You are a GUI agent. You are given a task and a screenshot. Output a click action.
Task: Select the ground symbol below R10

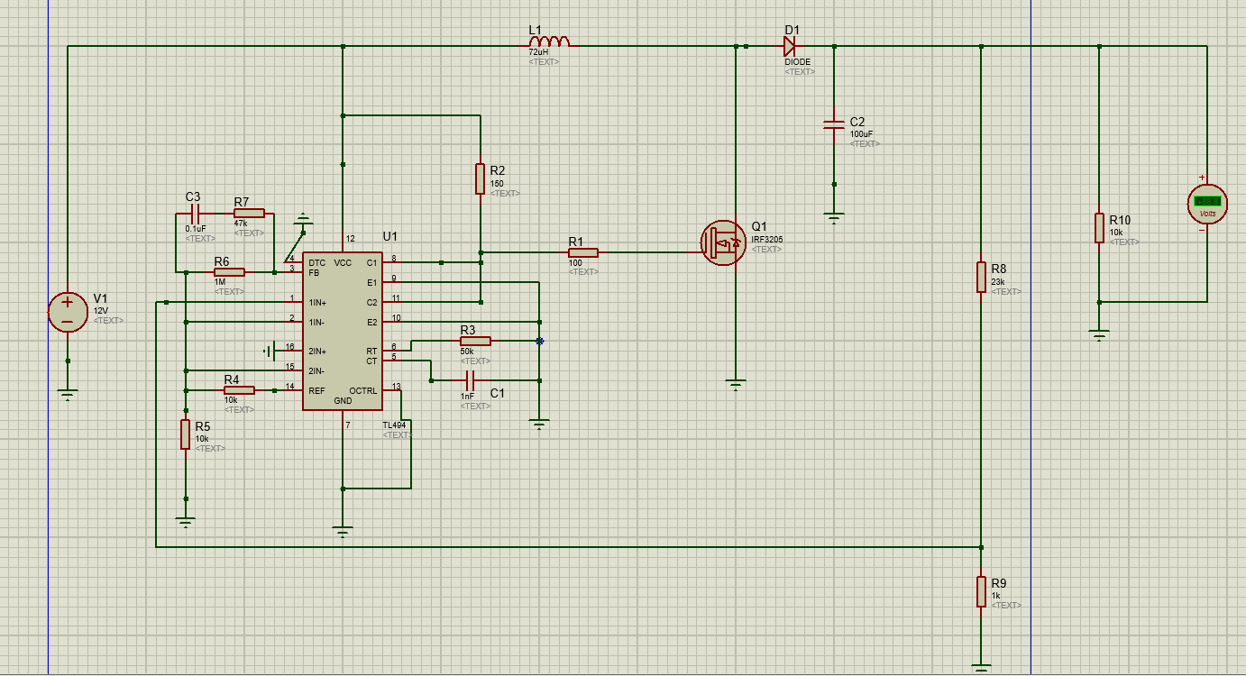(x=1099, y=335)
